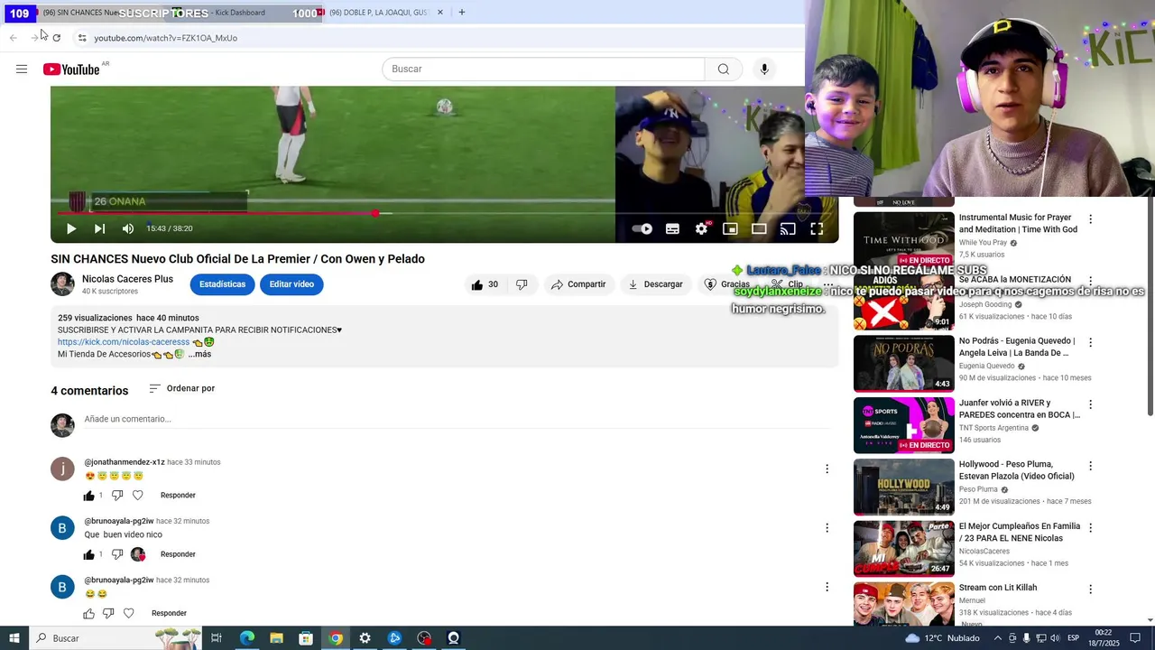Create a Clip of the video
The image size is (1155, 650).
[788, 284]
